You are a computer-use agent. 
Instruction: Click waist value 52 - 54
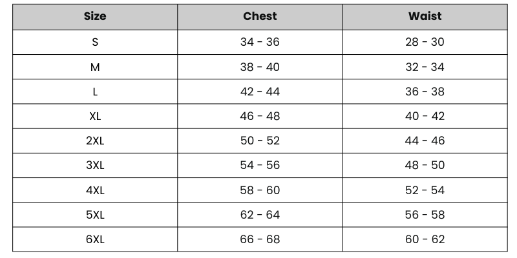tap(425, 190)
